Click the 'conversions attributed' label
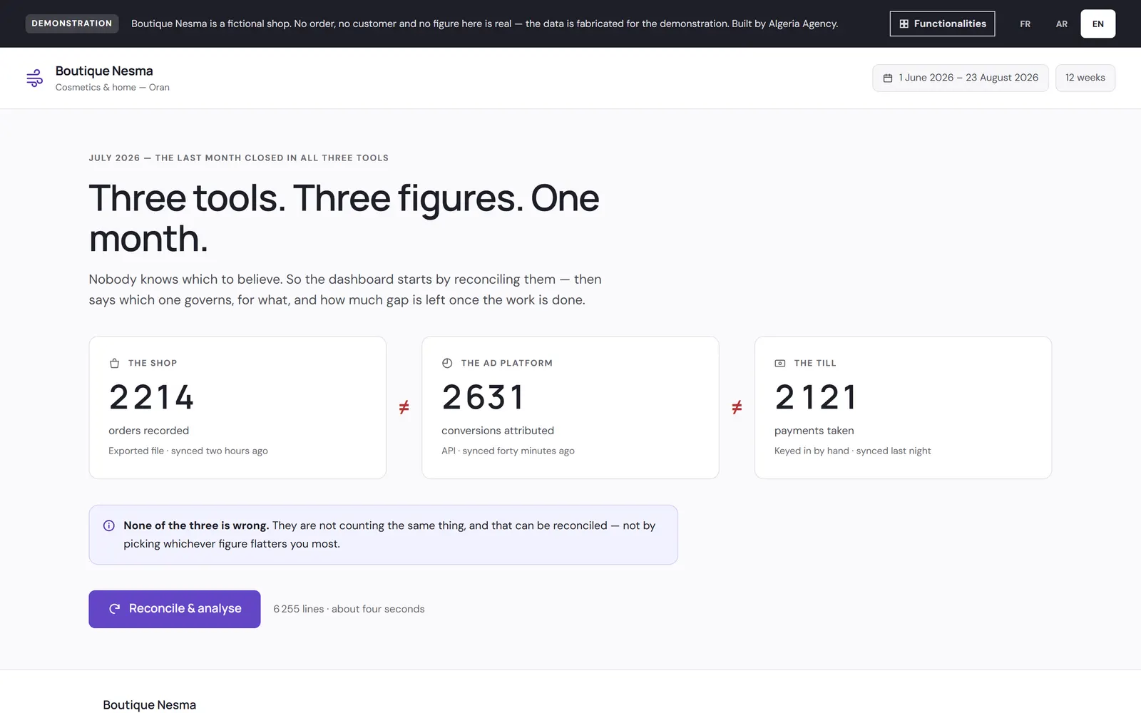Image resolution: width=1141 pixels, height=713 pixels. point(498,431)
